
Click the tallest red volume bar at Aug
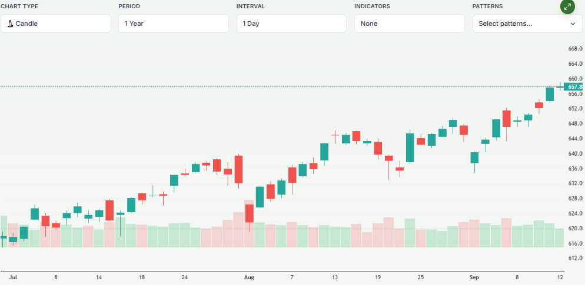click(249, 223)
